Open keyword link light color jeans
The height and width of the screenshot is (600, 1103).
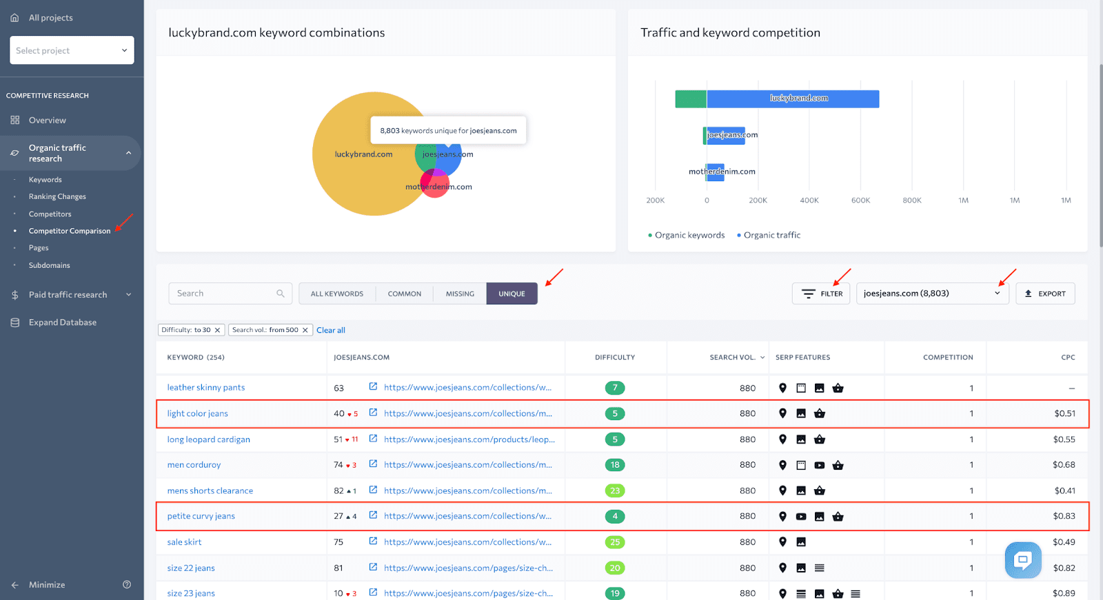coord(197,413)
